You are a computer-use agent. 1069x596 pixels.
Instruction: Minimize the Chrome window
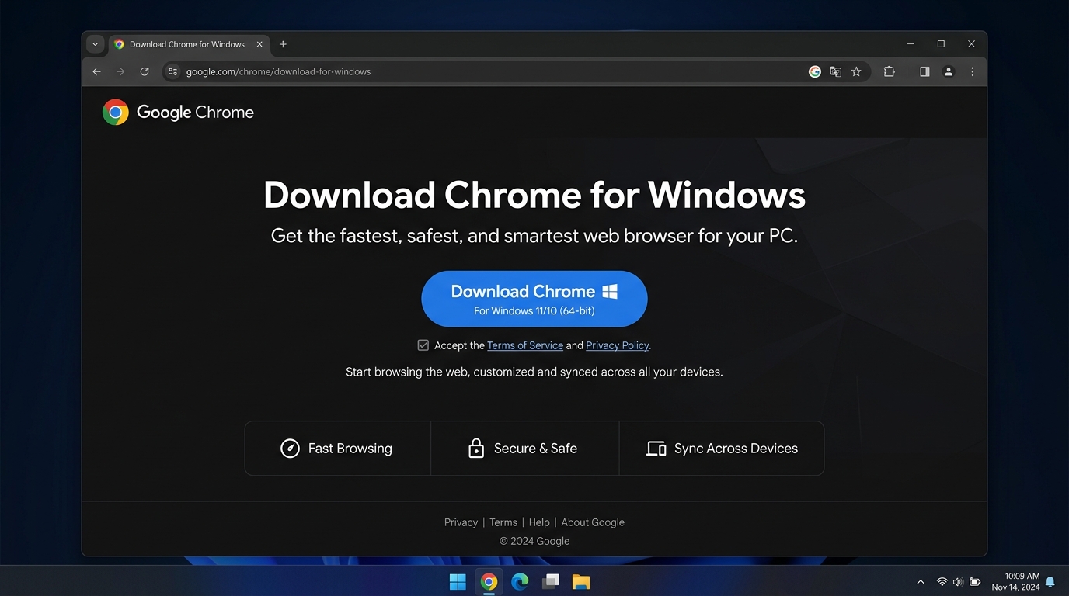pos(911,44)
